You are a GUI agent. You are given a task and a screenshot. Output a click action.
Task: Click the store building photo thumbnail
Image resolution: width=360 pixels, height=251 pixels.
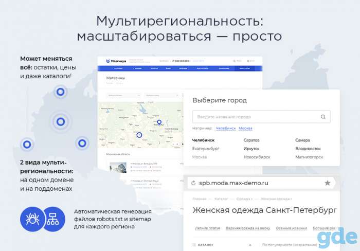click(x=118, y=167)
